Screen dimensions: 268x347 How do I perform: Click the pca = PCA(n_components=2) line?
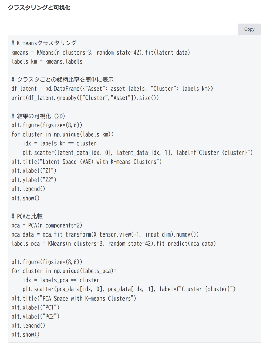tap(47, 225)
